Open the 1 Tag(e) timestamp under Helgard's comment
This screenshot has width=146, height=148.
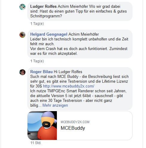click(37, 61)
